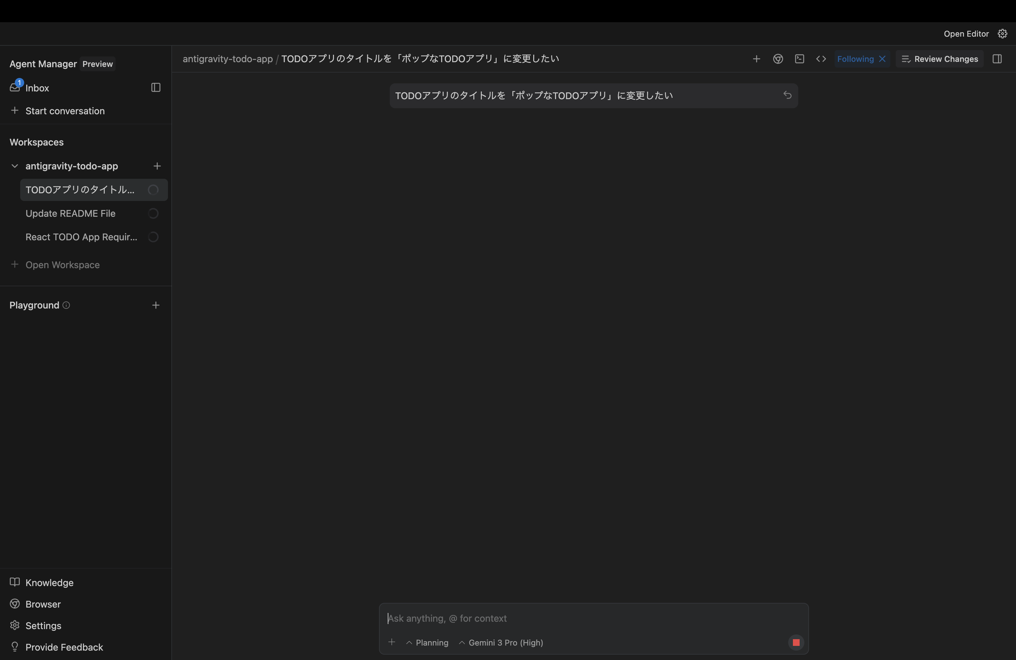Open the Gemini 3 Pro (High) model dropdown
This screenshot has width=1016, height=660.
point(501,643)
